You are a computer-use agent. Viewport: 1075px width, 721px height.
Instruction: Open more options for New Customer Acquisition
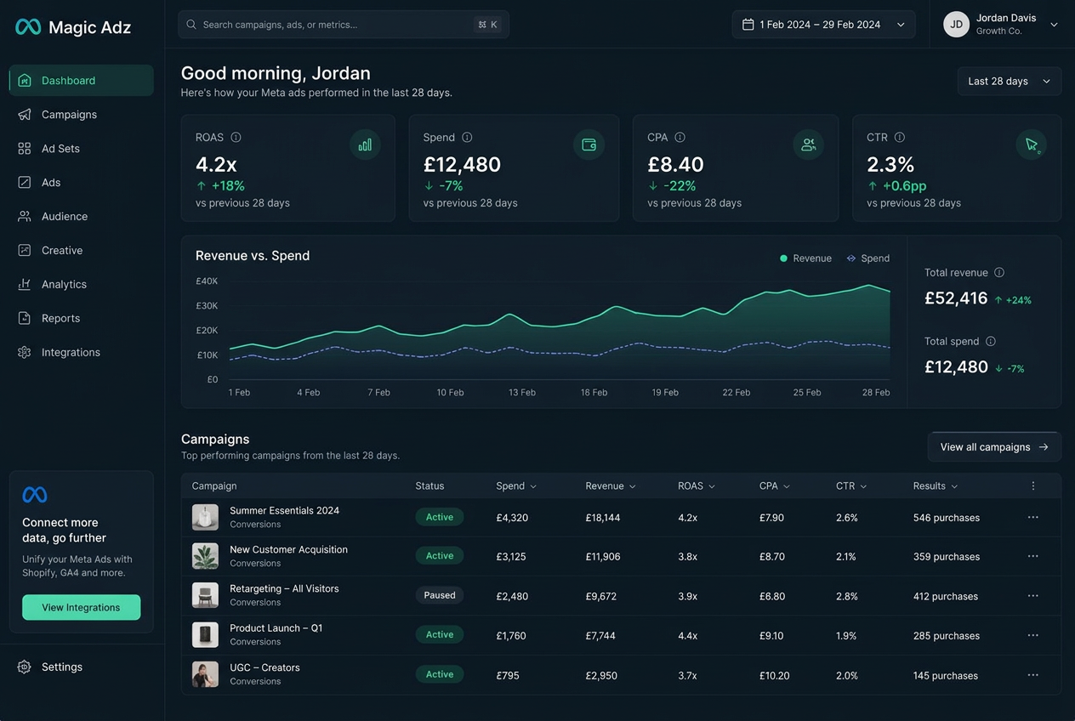coord(1033,557)
